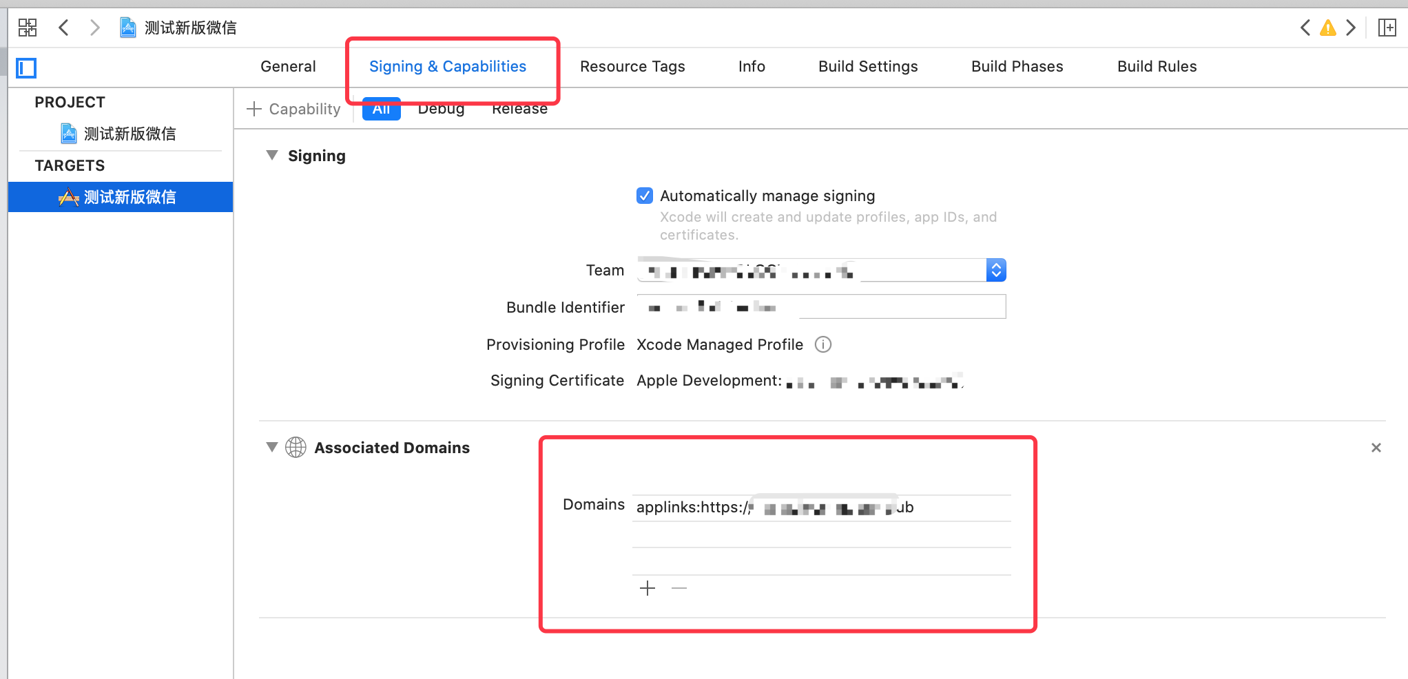Remove the selected associated domain

pyautogui.click(x=679, y=588)
